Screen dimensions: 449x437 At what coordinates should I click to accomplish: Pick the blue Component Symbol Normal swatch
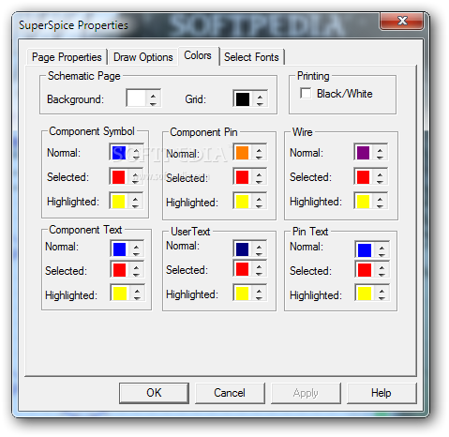pyautogui.click(x=119, y=153)
